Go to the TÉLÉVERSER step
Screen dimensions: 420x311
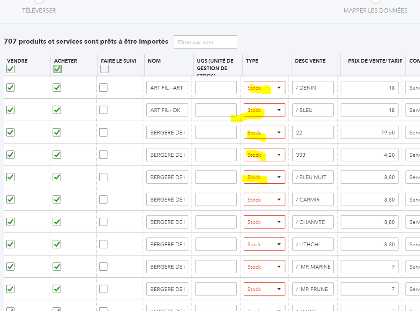[x=39, y=11]
